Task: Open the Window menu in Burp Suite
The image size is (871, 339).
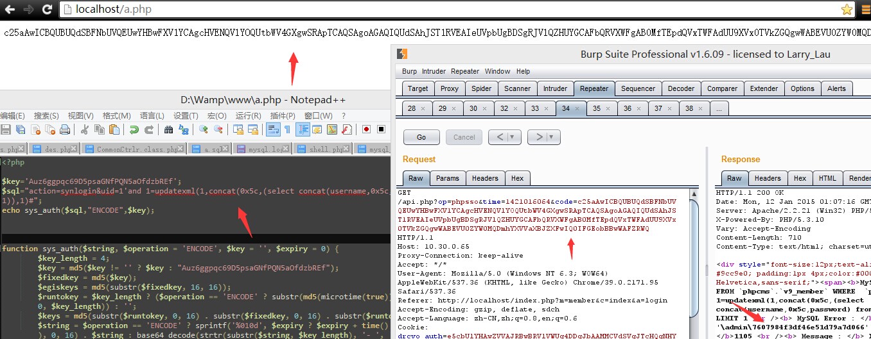Action: coord(498,71)
